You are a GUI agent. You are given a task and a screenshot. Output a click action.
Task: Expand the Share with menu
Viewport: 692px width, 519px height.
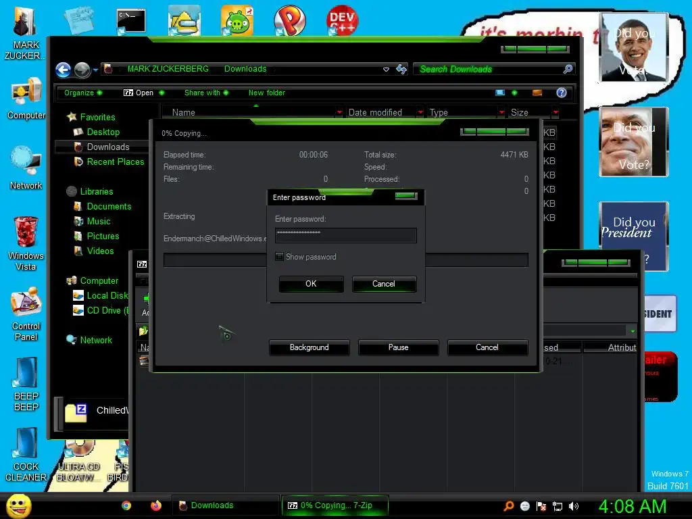click(x=207, y=93)
